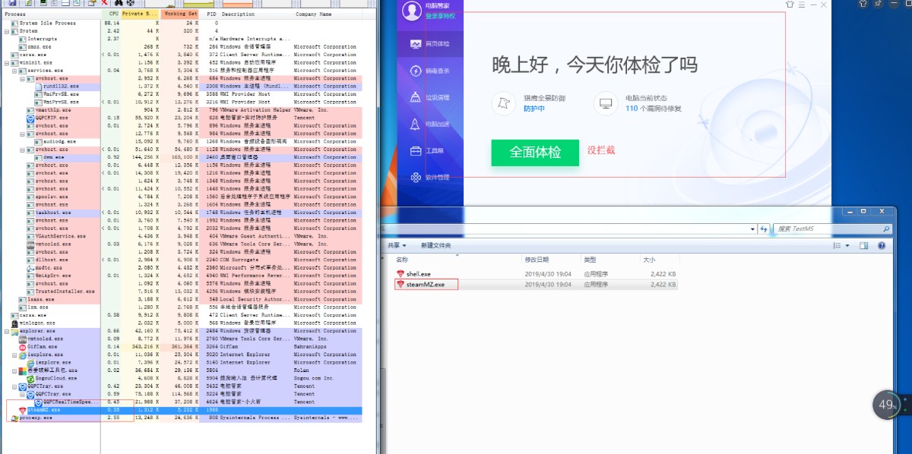Collapse the explorer.exe tree node
This screenshot has width=912, height=454.
6,331
